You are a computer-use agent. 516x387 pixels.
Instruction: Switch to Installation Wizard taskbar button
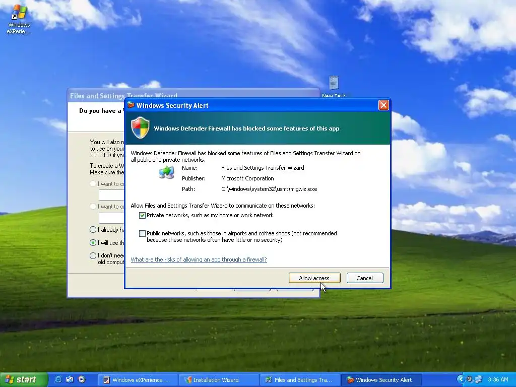219,380
